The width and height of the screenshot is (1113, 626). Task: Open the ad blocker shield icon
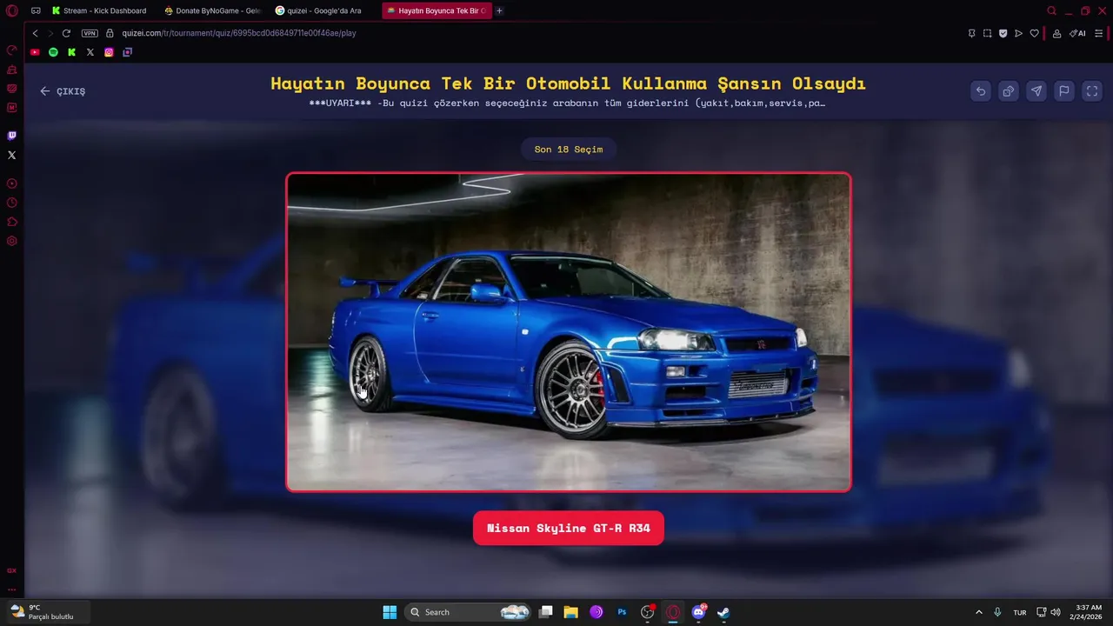(x=1003, y=33)
